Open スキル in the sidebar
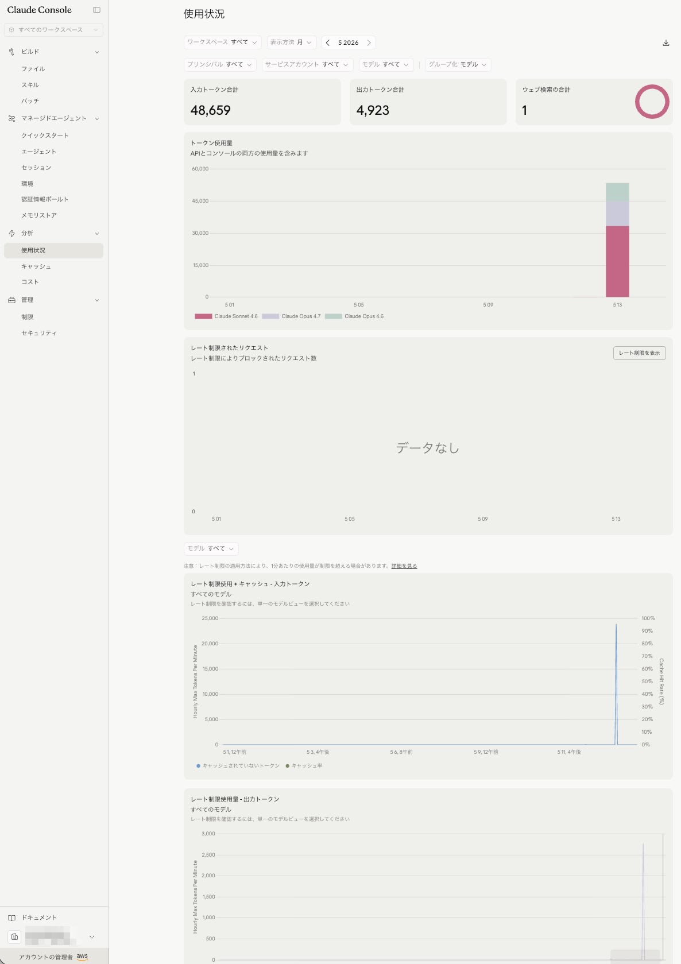The height and width of the screenshot is (964, 681). [x=54, y=85]
